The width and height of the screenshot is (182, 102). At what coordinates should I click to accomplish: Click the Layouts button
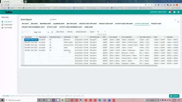pyautogui.click(x=174, y=96)
